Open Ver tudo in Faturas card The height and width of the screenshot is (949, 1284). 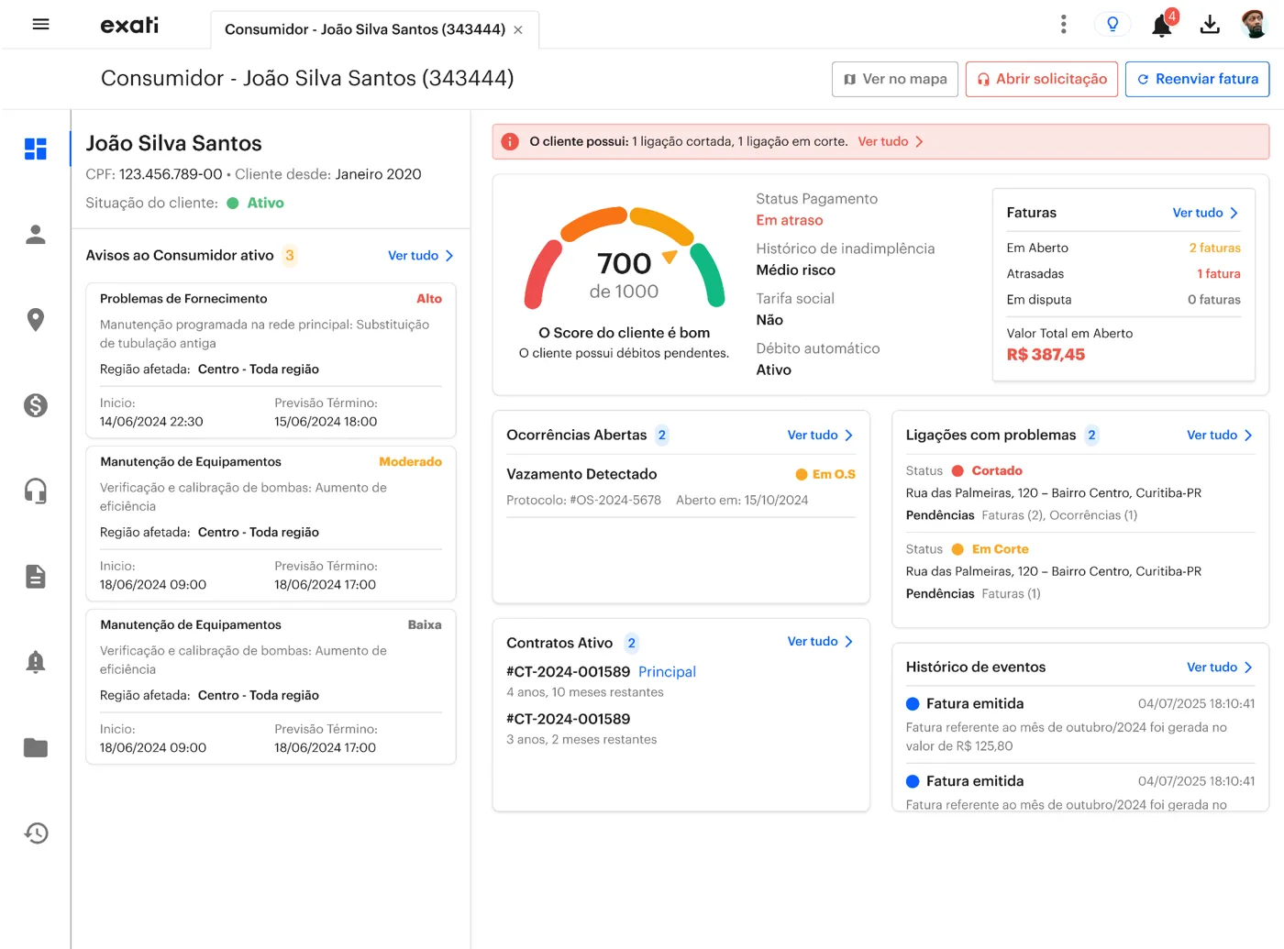[1206, 213]
